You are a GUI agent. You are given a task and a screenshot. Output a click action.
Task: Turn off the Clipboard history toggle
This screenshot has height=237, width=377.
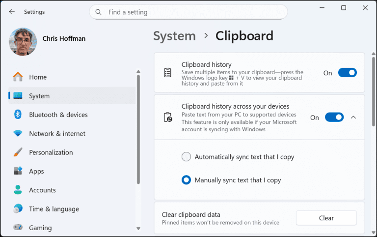(347, 73)
